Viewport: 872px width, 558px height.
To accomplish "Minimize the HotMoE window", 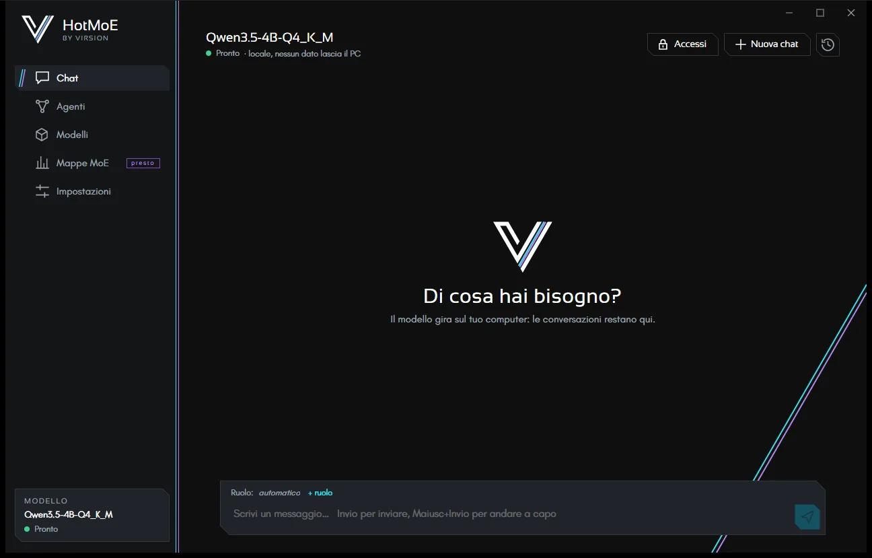I will [x=789, y=13].
